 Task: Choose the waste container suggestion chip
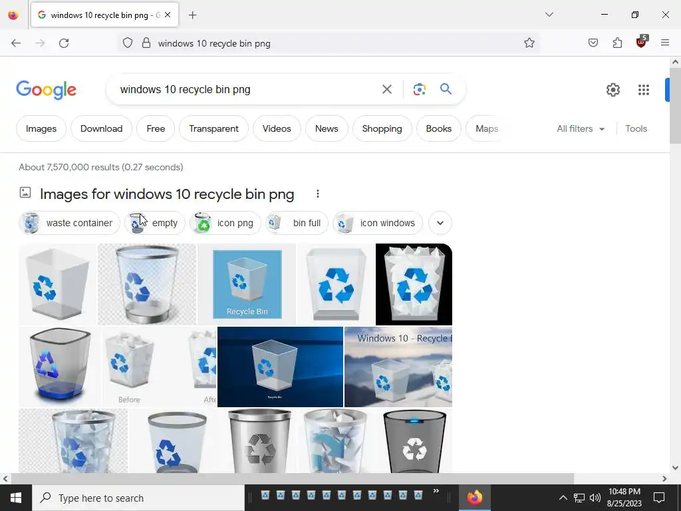tap(69, 223)
